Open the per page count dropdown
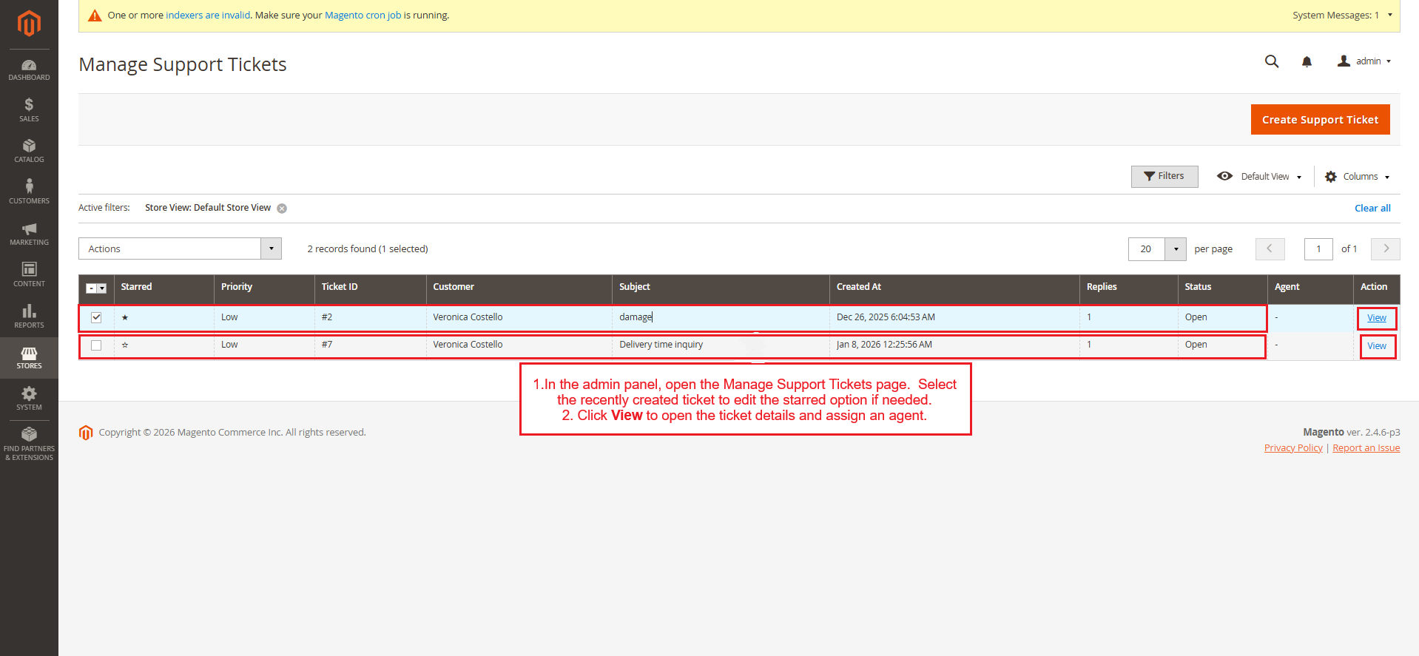The image size is (1419, 656). [x=1176, y=248]
